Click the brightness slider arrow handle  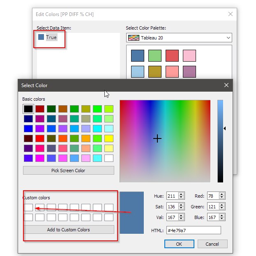[x=225, y=129]
